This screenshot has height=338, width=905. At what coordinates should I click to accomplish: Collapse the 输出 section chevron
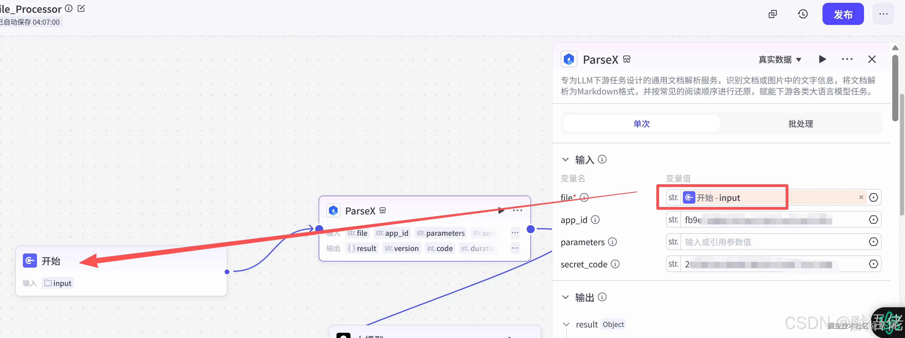tap(565, 297)
